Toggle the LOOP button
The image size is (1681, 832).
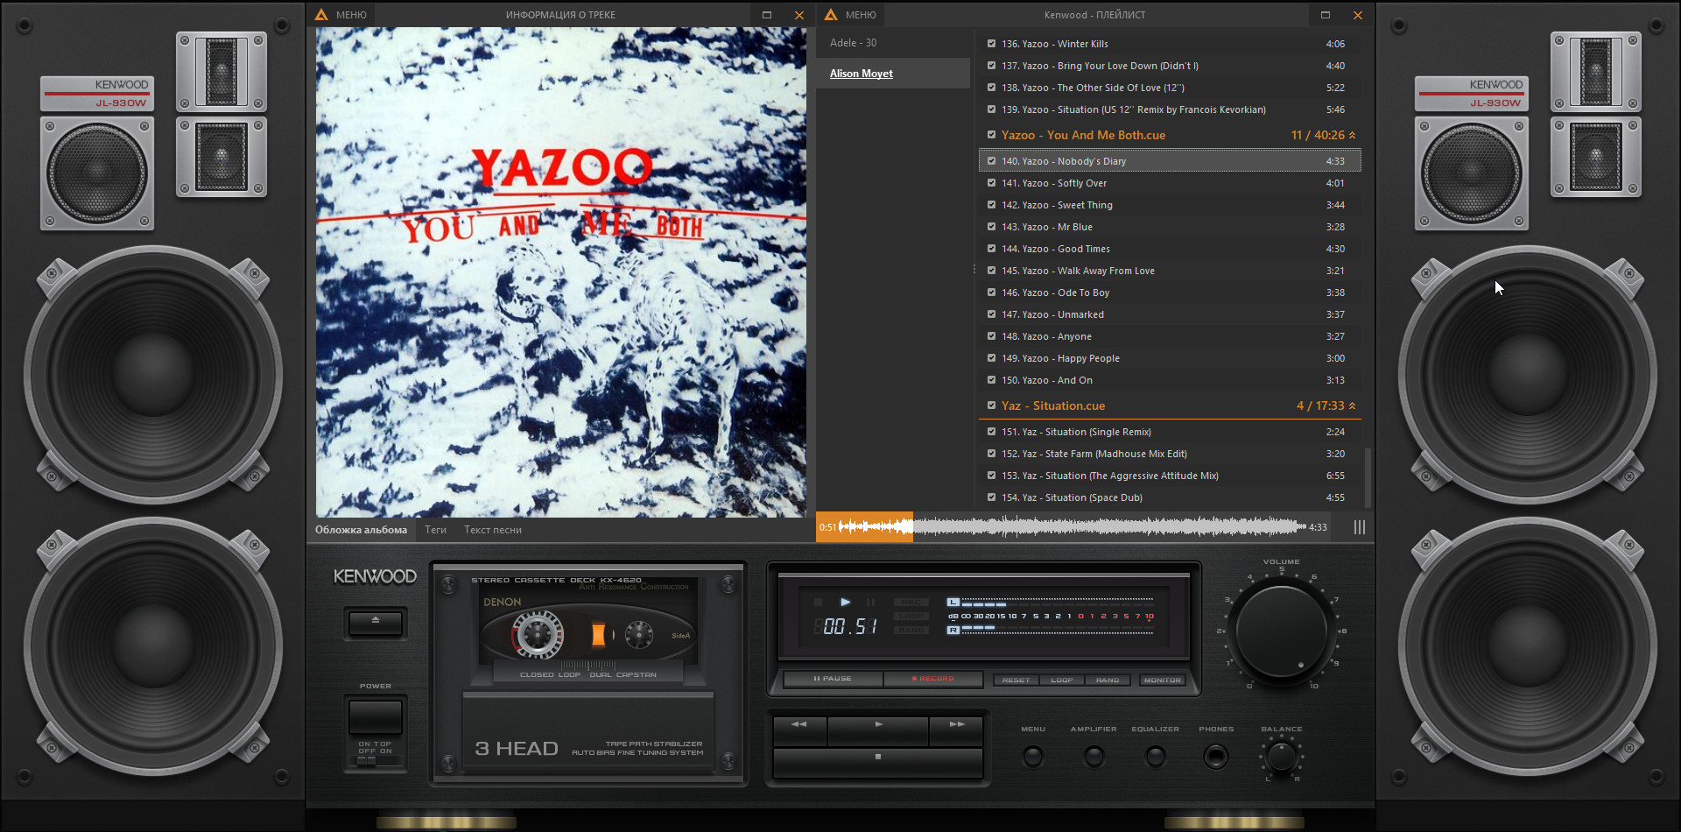[x=1062, y=680]
